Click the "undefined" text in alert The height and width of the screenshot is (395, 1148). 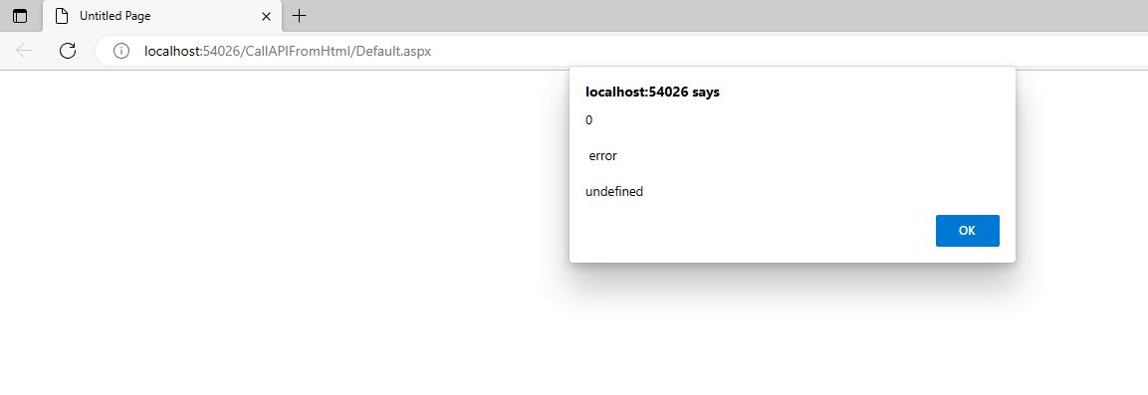click(x=614, y=192)
